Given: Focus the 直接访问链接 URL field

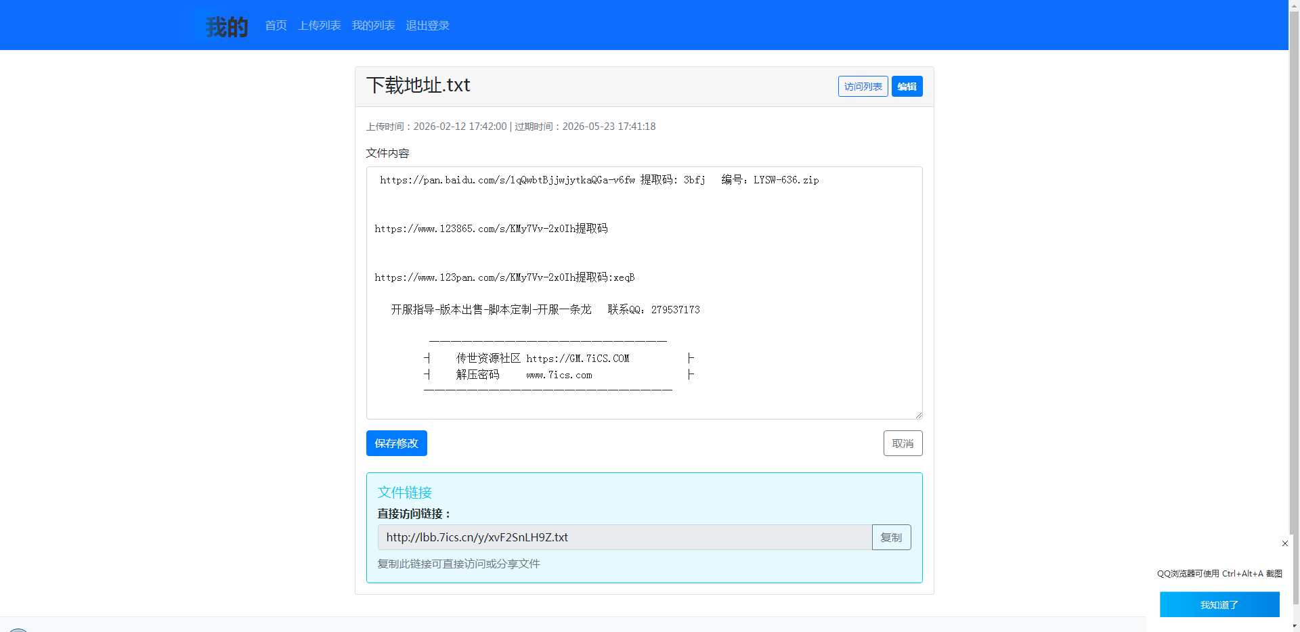Looking at the screenshot, I should pyautogui.click(x=624, y=537).
